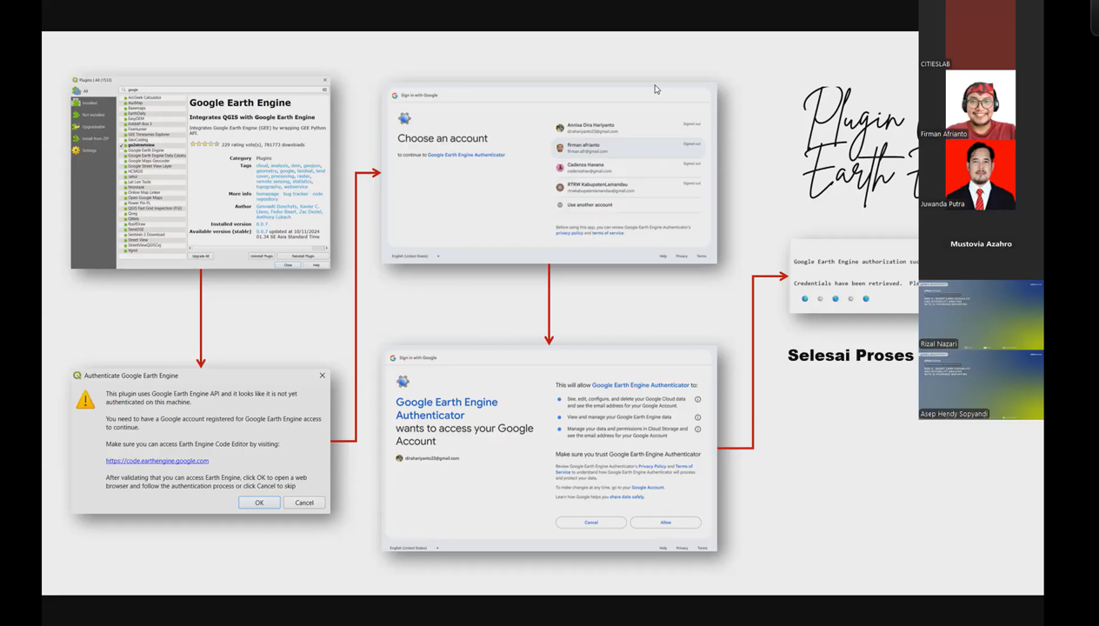This screenshot has height=626, width=1099.
Task: Click OK in Authenticate Google Earth Engine dialog
Action: (259, 503)
